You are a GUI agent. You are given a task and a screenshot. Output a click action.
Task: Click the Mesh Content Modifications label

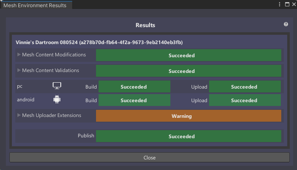coord(54,55)
